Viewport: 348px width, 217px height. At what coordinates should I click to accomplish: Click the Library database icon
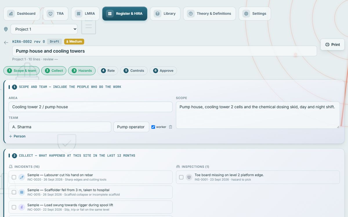tap(157, 14)
